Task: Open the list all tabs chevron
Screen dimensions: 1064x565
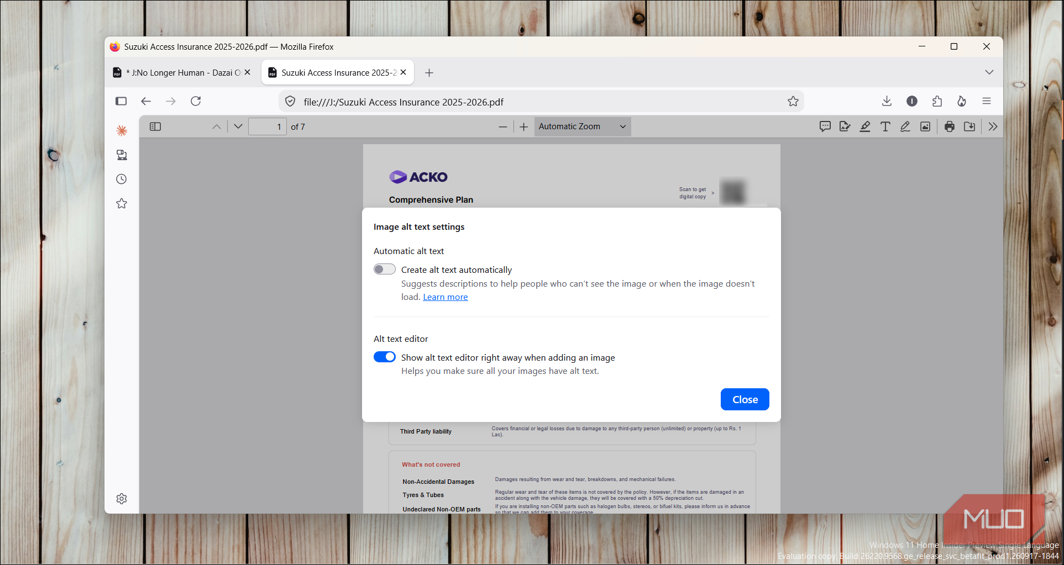Action: (x=989, y=72)
